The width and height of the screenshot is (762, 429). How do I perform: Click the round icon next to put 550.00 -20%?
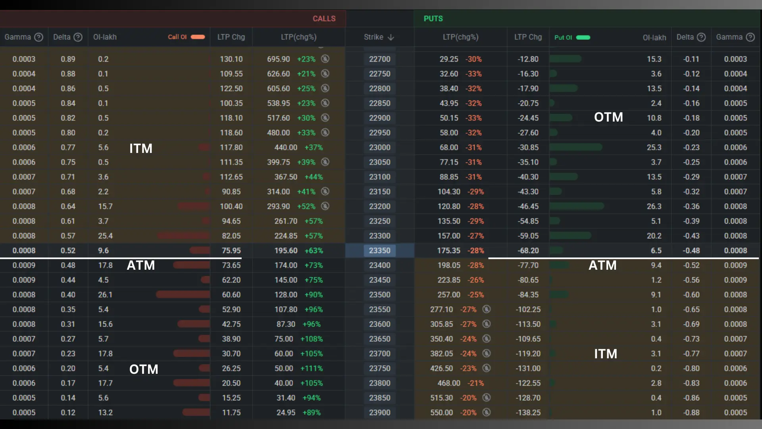[487, 412]
